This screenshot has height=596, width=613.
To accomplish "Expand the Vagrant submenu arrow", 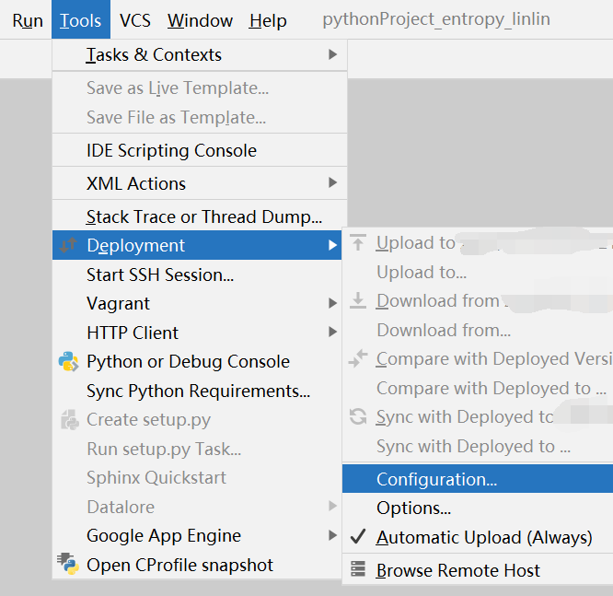I will 332,303.
